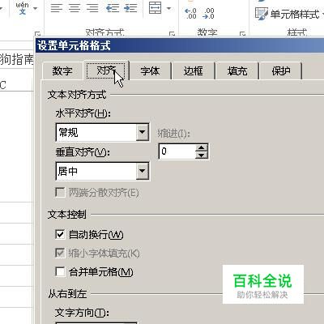
Task: Toggle 两端分散对齐 checkbox
Action: coord(60,193)
